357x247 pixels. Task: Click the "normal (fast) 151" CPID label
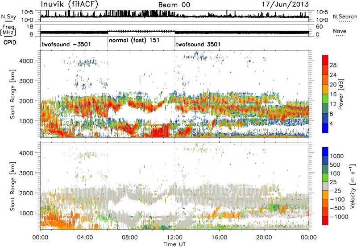[134, 41]
